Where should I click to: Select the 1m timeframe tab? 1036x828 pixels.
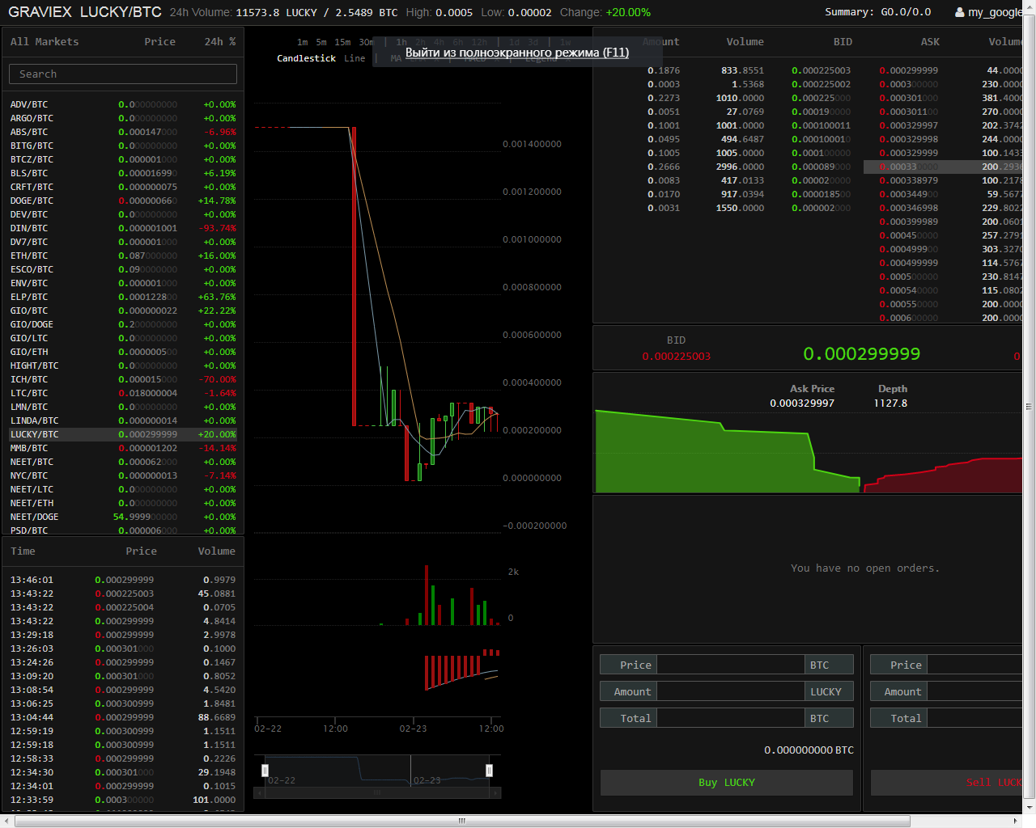click(302, 42)
